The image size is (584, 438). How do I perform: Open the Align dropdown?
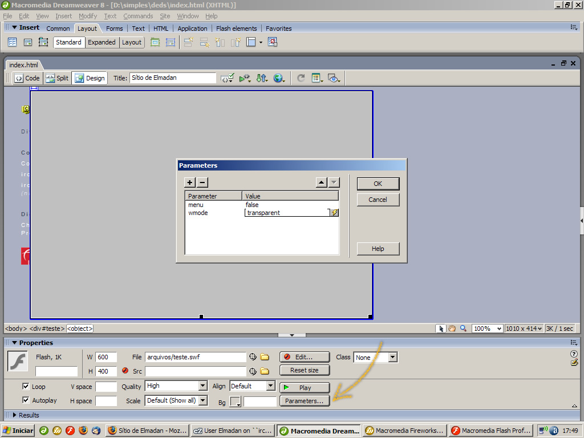pos(271,386)
